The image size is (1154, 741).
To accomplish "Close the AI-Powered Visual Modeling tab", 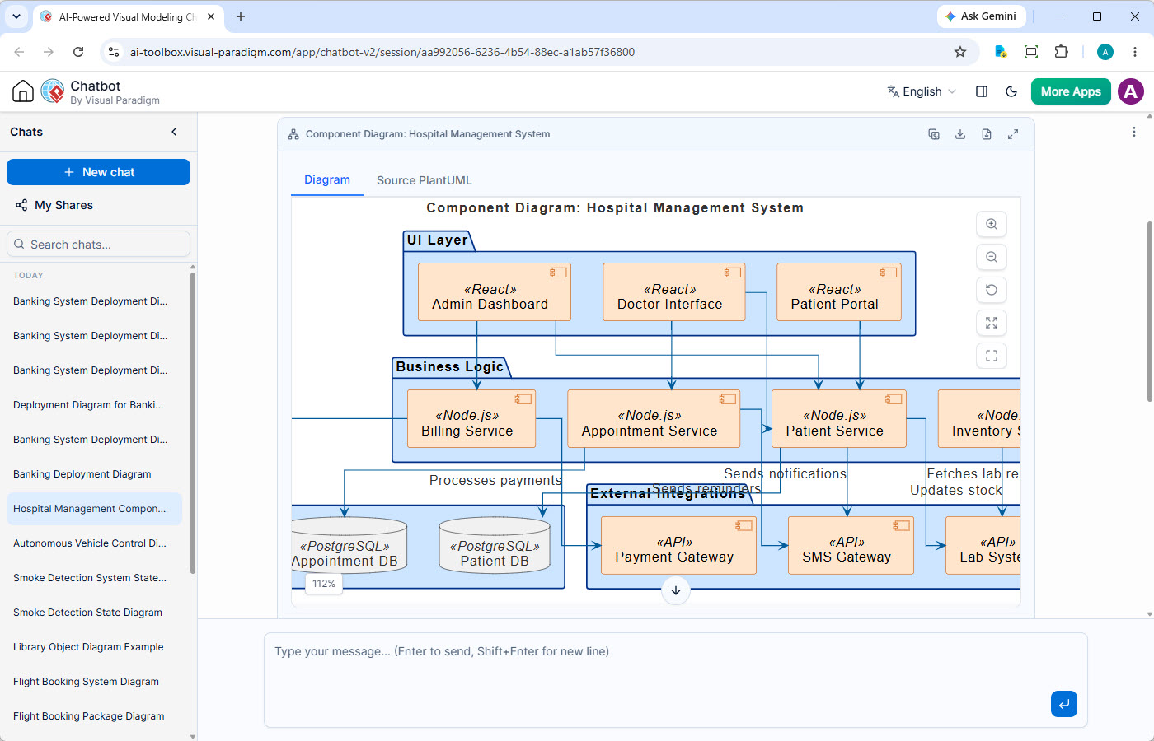I will 211,16.
